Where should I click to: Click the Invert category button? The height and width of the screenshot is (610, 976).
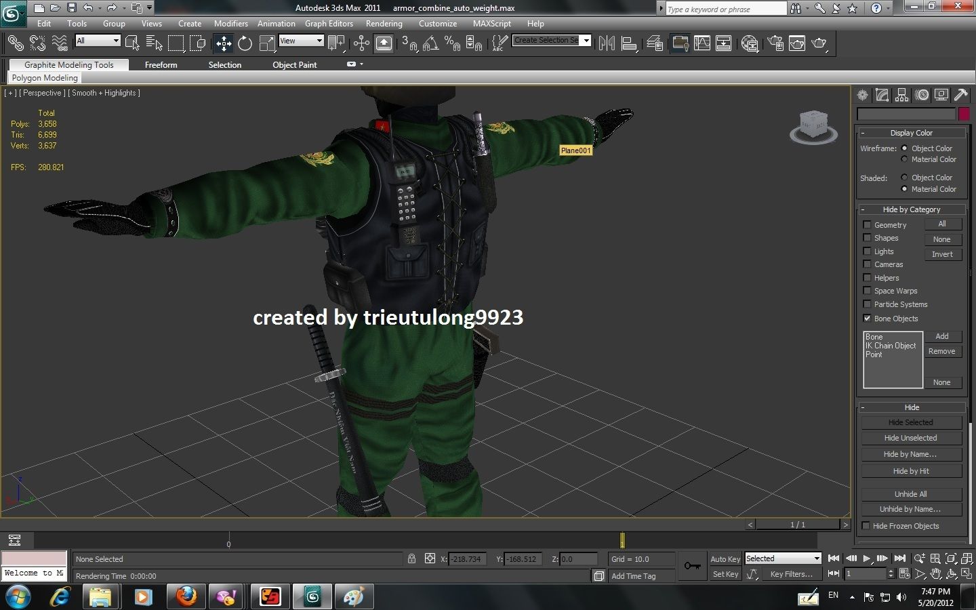coord(943,254)
